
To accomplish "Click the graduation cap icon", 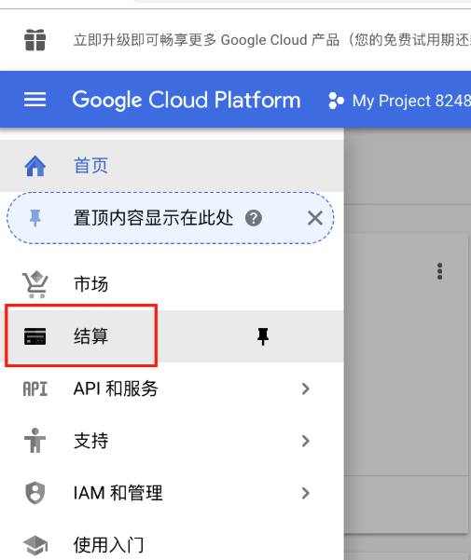I will 35,545.
